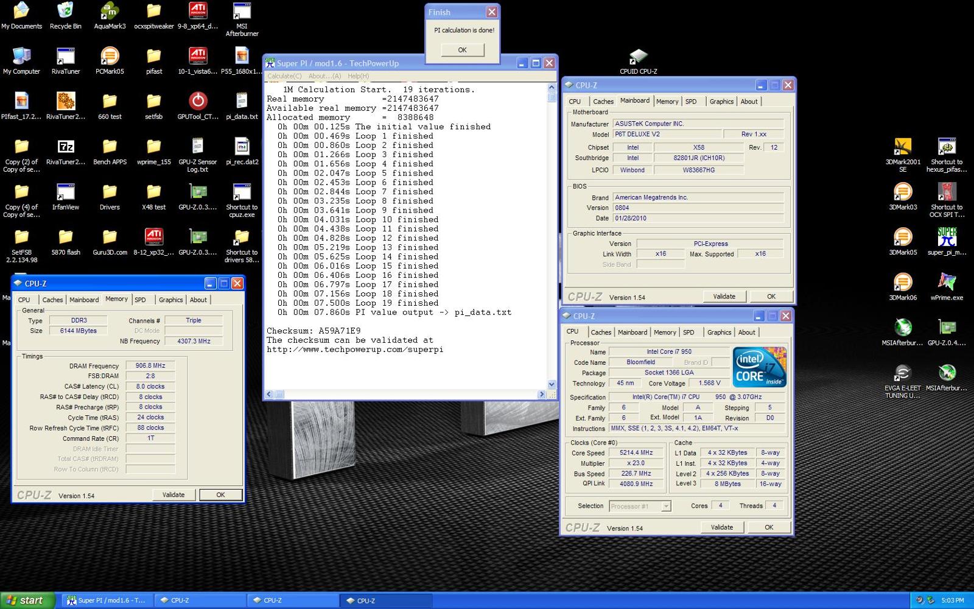
Task: Open the IrfanView desktop icon
Action: point(66,196)
